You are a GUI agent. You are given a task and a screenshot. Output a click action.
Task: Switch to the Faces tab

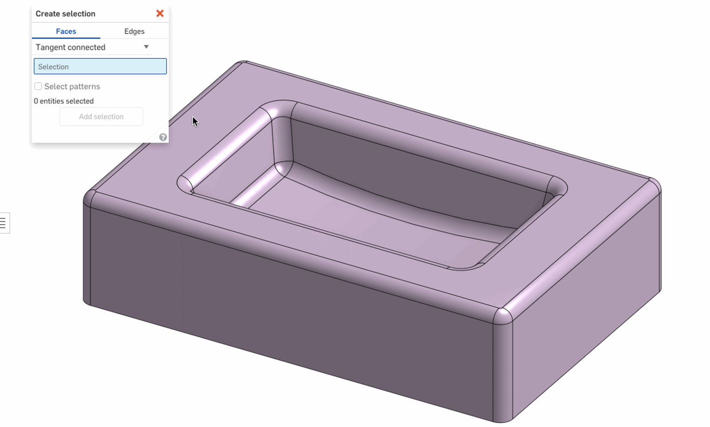click(x=66, y=31)
